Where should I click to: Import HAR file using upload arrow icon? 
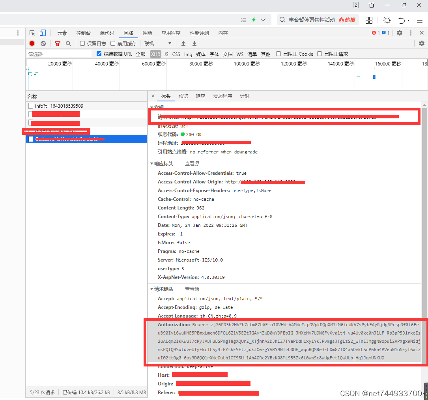pyautogui.click(x=183, y=43)
